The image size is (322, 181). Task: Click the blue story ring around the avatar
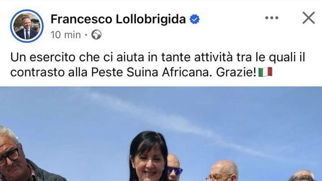(x=27, y=26)
